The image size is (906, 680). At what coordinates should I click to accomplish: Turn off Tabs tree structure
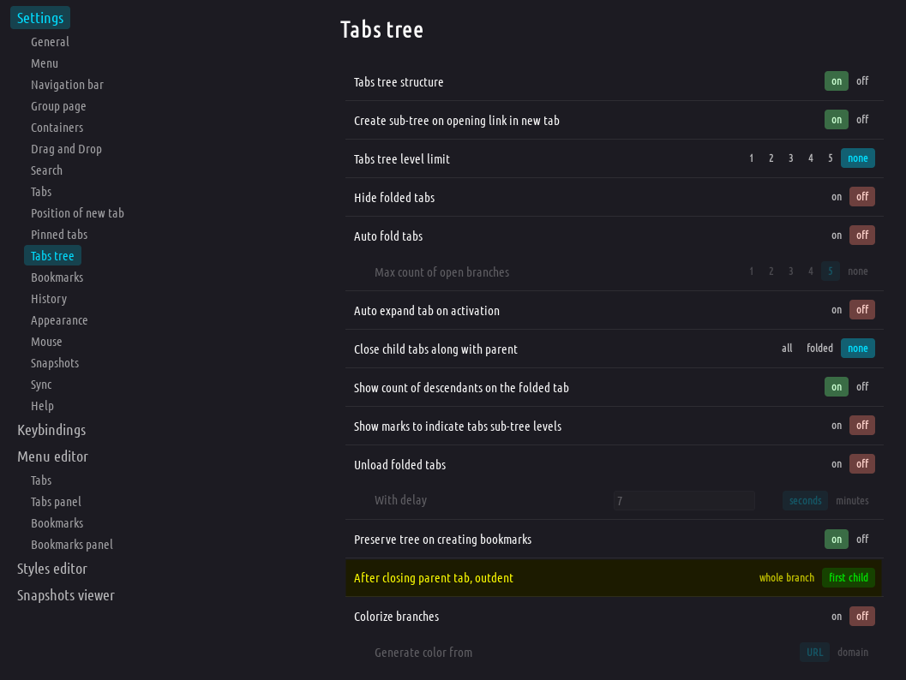click(x=862, y=81)
